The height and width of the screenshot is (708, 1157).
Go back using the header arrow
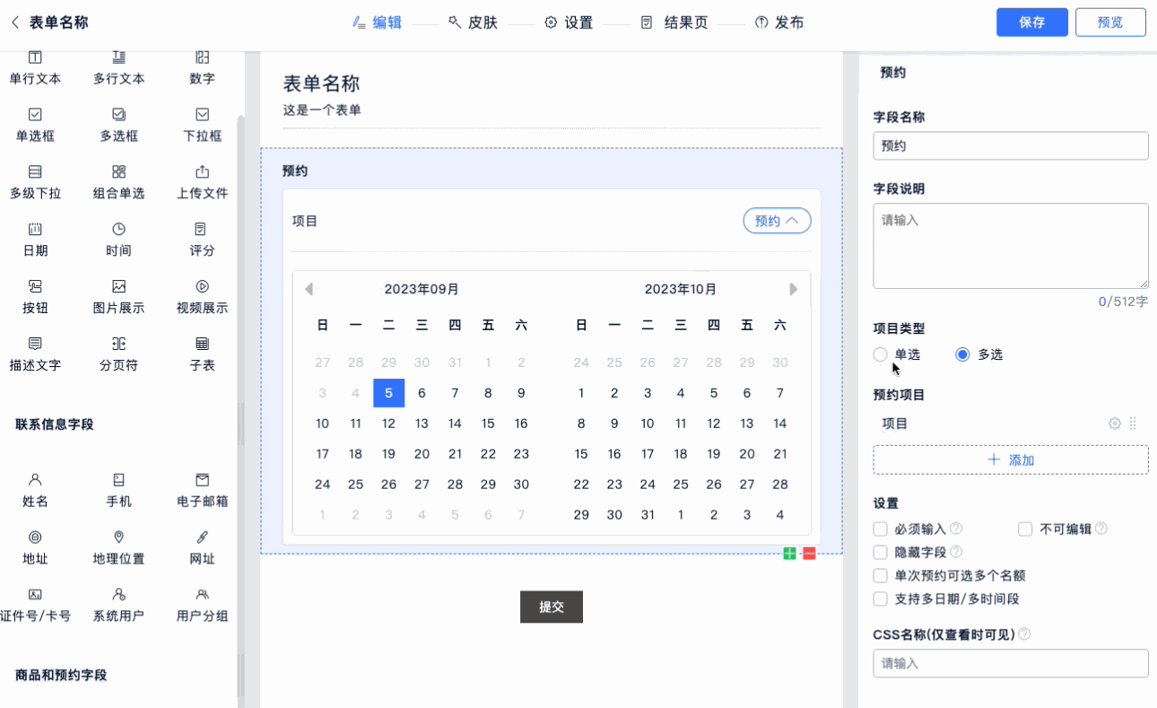click(x=14, y=22)
